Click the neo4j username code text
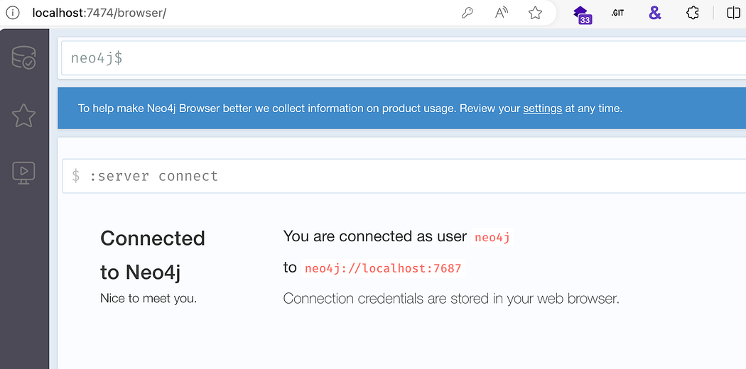This screenshot has height=369, width=746. 492,238
